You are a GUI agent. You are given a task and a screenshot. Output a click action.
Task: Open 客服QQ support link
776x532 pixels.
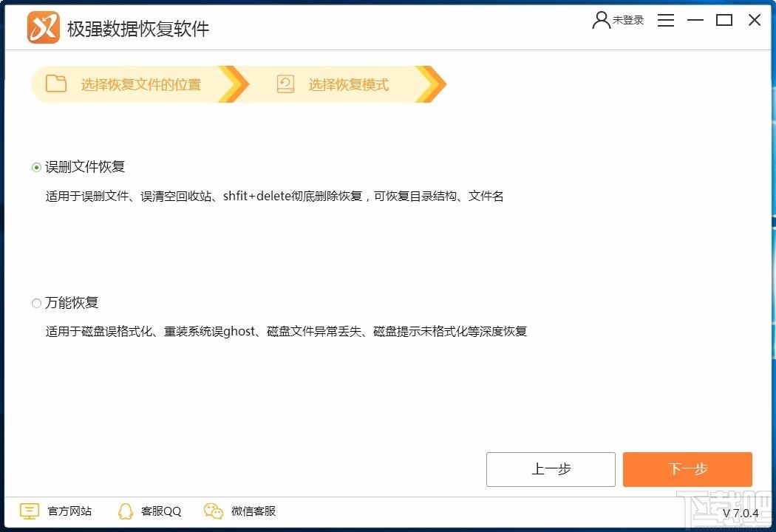(161, 511)
